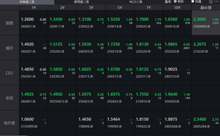The image size is (220, 136).
Task: Select the 前收 radio button
Action: tap(175, 2)
